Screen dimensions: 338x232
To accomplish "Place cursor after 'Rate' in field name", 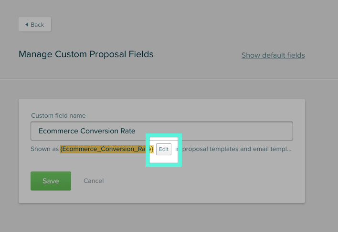I will [136, 131].
